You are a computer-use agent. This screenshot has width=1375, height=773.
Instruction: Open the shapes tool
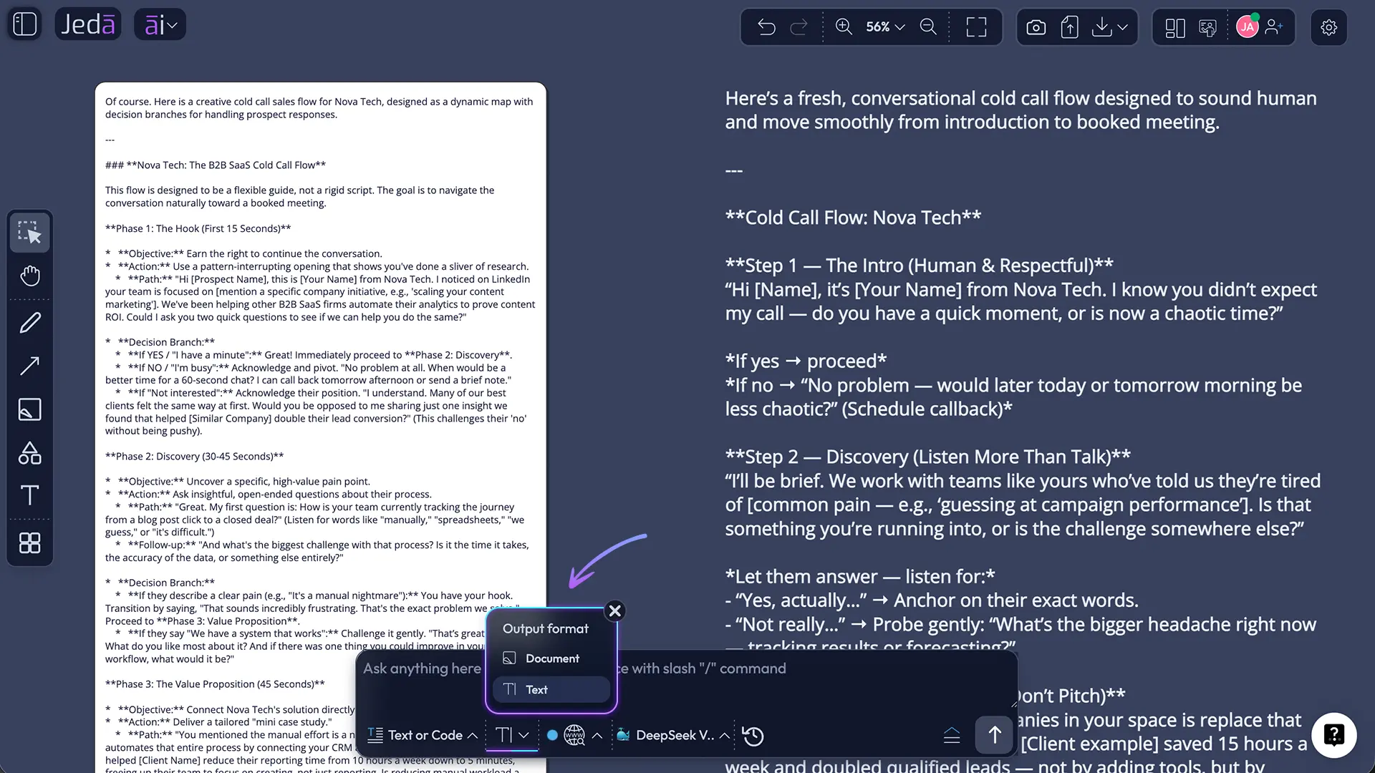[x=30, y=452]
